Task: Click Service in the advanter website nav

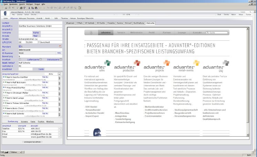Action: [121, 33]
